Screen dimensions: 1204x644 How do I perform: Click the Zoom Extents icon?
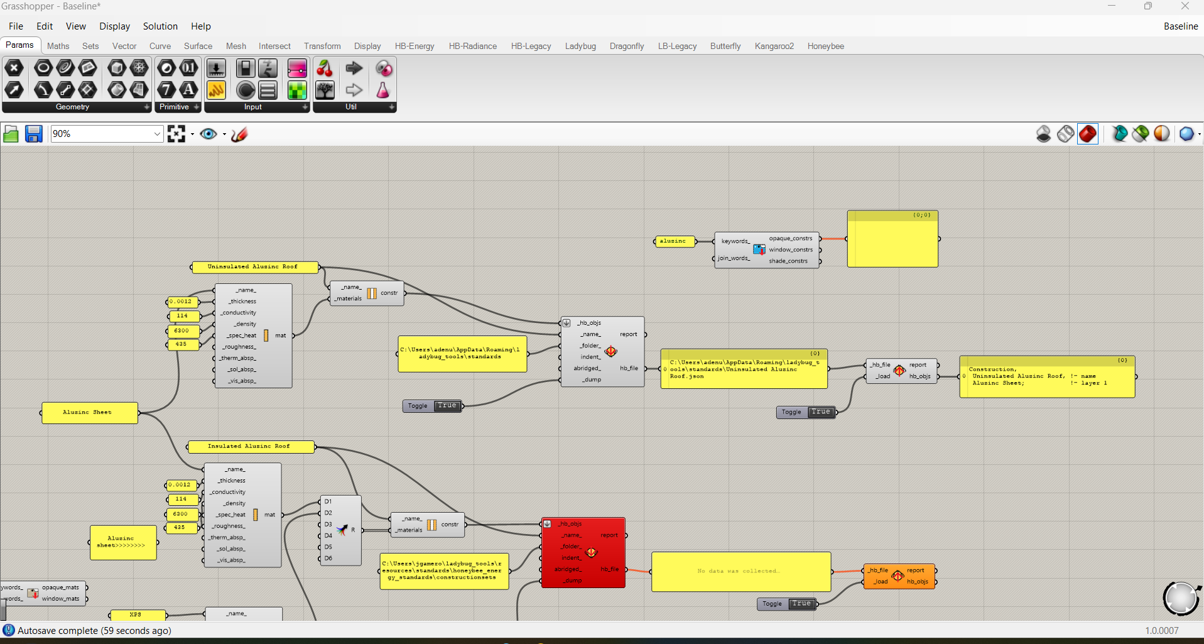pyautogui.click(x=176, y=134)
